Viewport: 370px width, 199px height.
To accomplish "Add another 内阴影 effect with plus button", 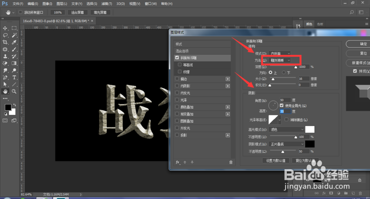I will pyautogui.click(x=228, y=86).
